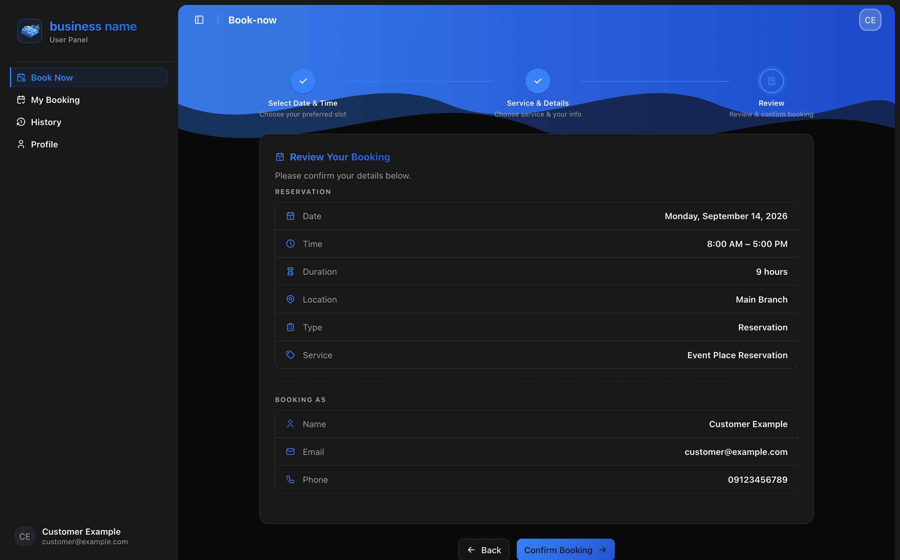Click the person icon in the Name row

pyautogui.click(x=290, y=424)
